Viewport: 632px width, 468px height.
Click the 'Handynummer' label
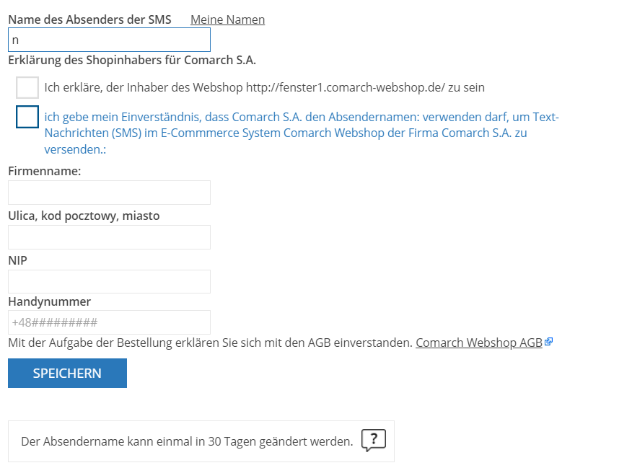click(x=50, y=301)
